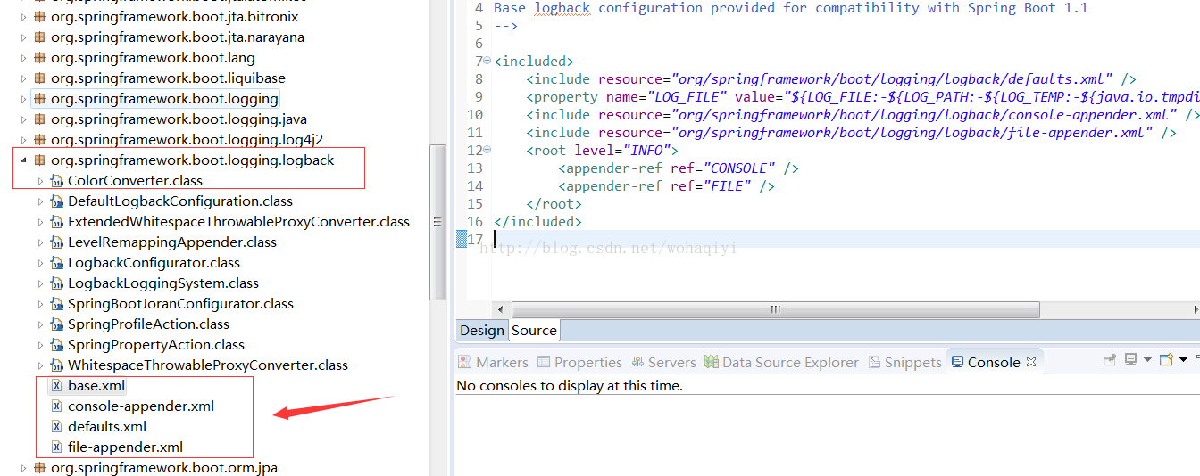Select defaults.xml in the tree
This screenshot has height=476, width=1200.
click(107, 427)
